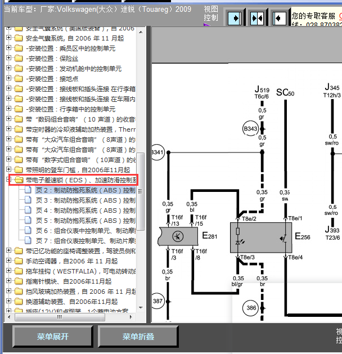Click tree vertical scrollbar down arrow
The height and width of the screenshot is (354, 342).
click(141, 307)
